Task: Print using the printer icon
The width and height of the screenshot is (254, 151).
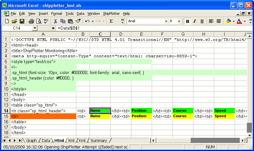Action: [31, 21]
